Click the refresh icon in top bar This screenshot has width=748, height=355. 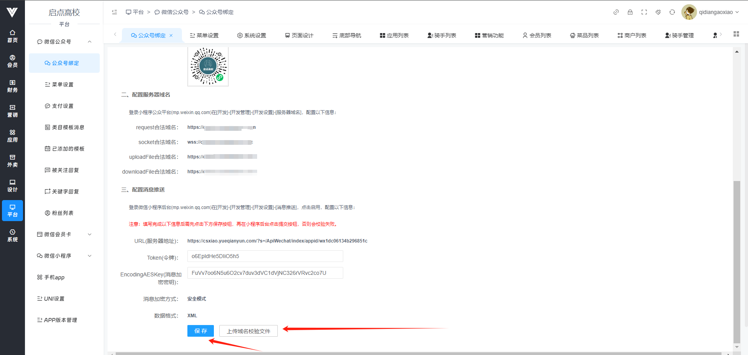tap(672, 12)
